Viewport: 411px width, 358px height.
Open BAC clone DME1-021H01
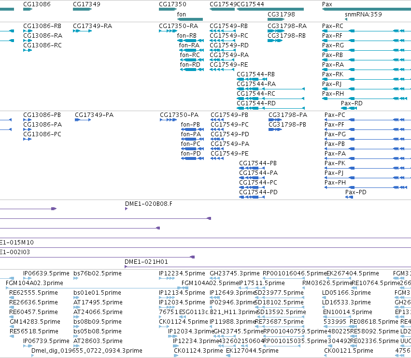(x=146, y=262)
